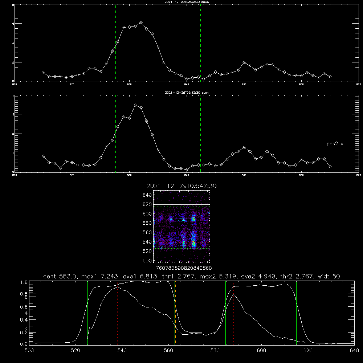
Task: Click the "760780800820840860" heatmap x-axis label
Action: [184, 268]
